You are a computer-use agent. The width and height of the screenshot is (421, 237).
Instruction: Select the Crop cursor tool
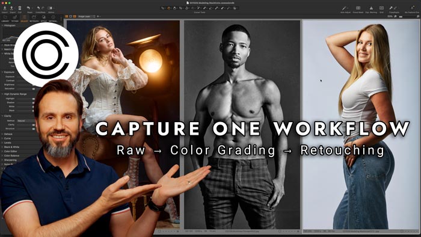tap(180, 8)
